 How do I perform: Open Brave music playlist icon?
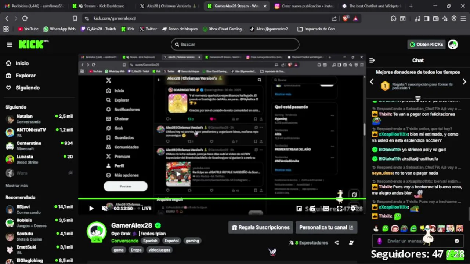pos(417,18)
